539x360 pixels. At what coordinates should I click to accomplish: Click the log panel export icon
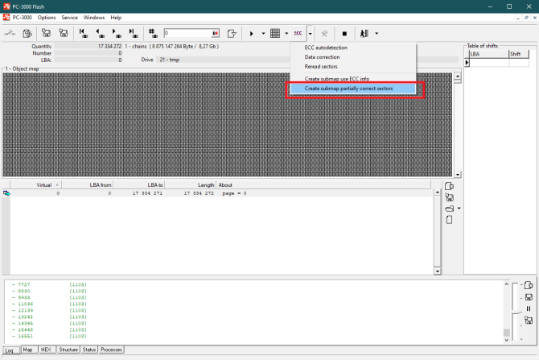coord(529,285)
